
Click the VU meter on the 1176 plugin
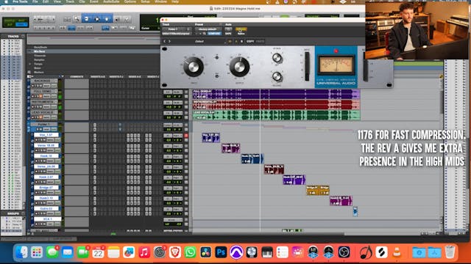tap(336, 65)
